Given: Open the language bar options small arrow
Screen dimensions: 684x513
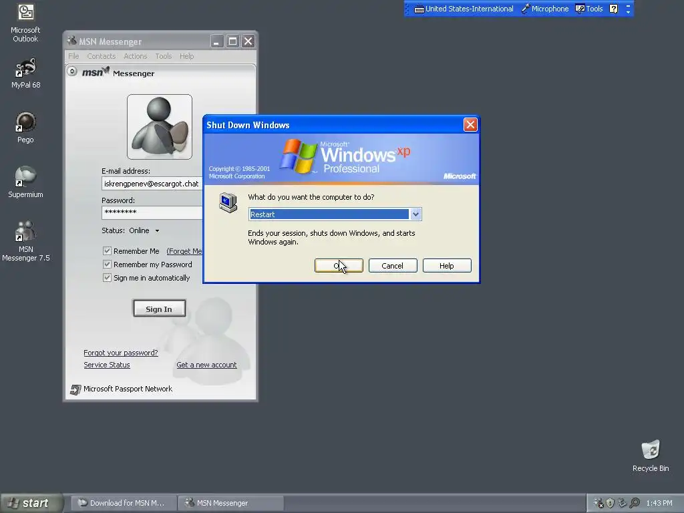Looking at the screenshot, I should click(628, 12).
